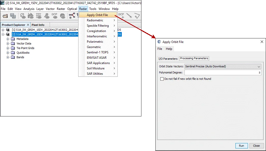This screenshot has height=151, width=266.
Task: Select the insert GCP tool on the toolbar
Action: click(121, 16)
